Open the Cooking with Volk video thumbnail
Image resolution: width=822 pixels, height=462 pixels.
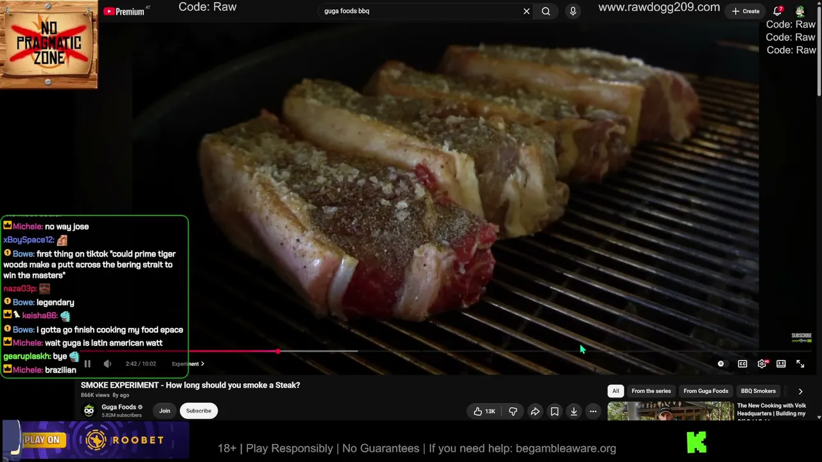click(670, 411)
